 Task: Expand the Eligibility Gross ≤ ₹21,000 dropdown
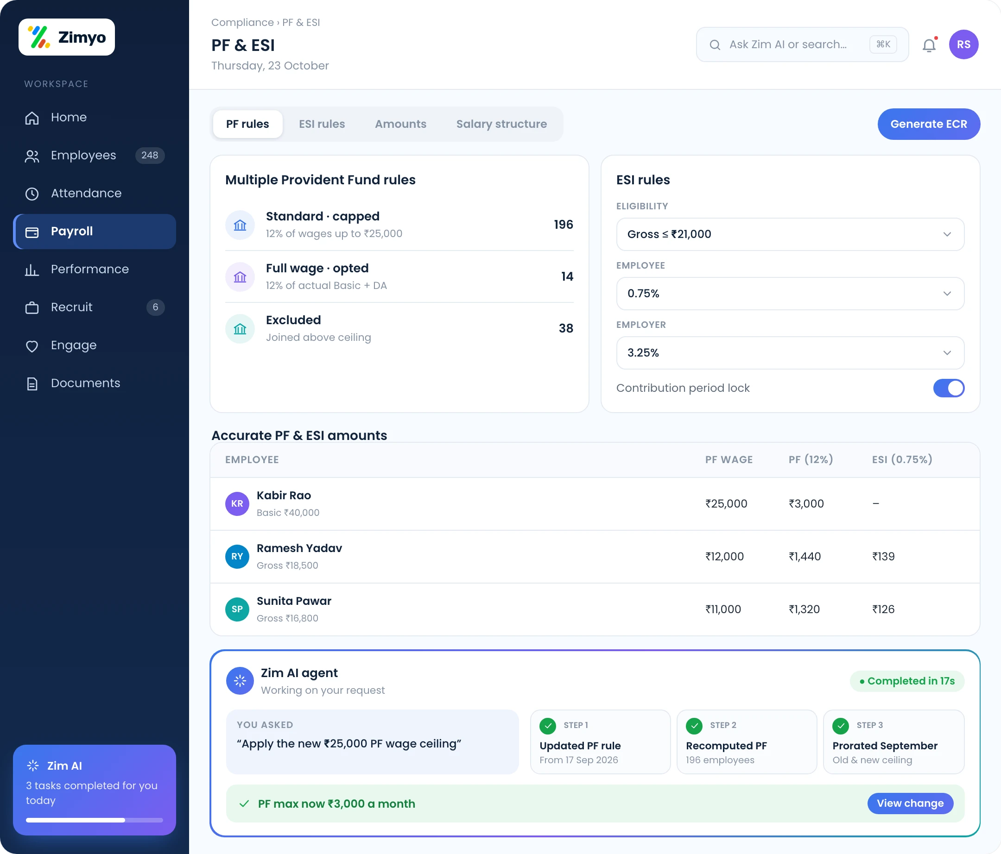790,234
